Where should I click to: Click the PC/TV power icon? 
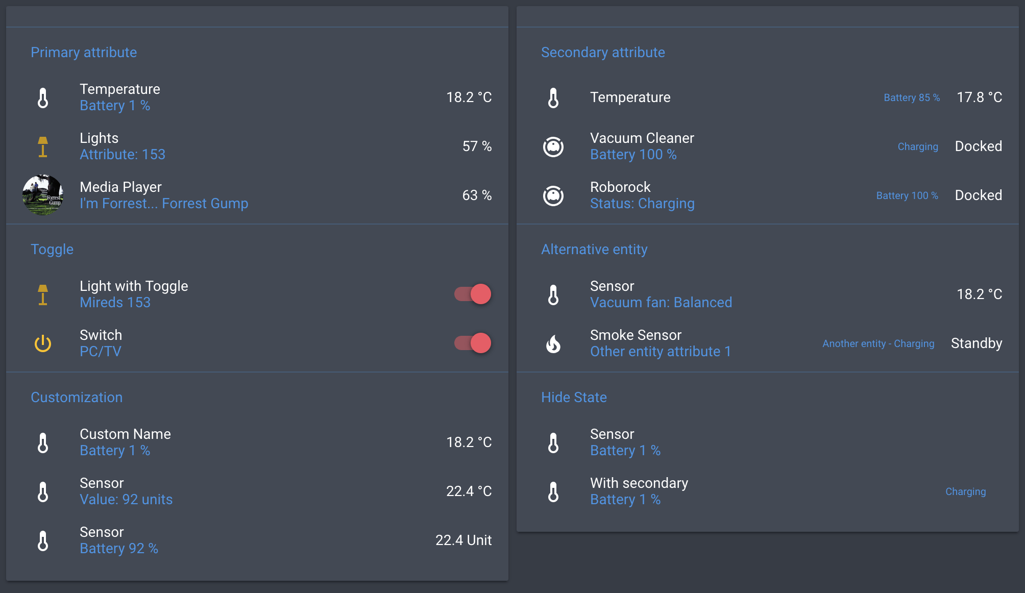(x=43, y=343)
